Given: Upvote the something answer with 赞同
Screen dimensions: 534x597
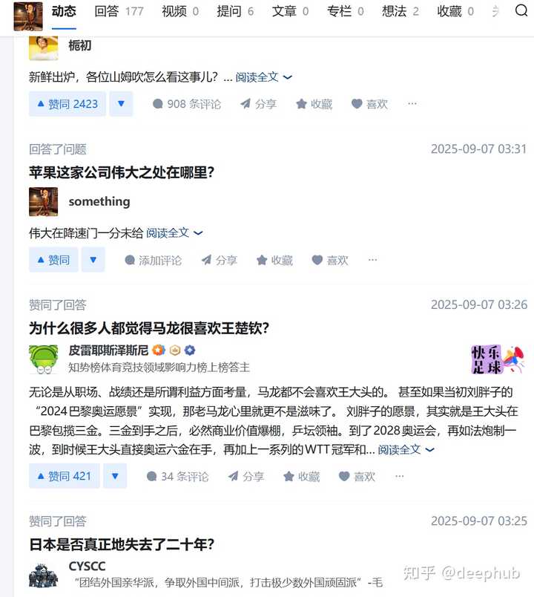Looking at the screenshot, I should tap(53, 260).
